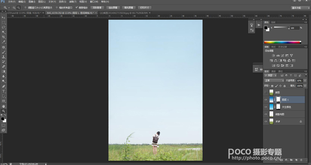Select the Rectangular Marquee tool

3,23
